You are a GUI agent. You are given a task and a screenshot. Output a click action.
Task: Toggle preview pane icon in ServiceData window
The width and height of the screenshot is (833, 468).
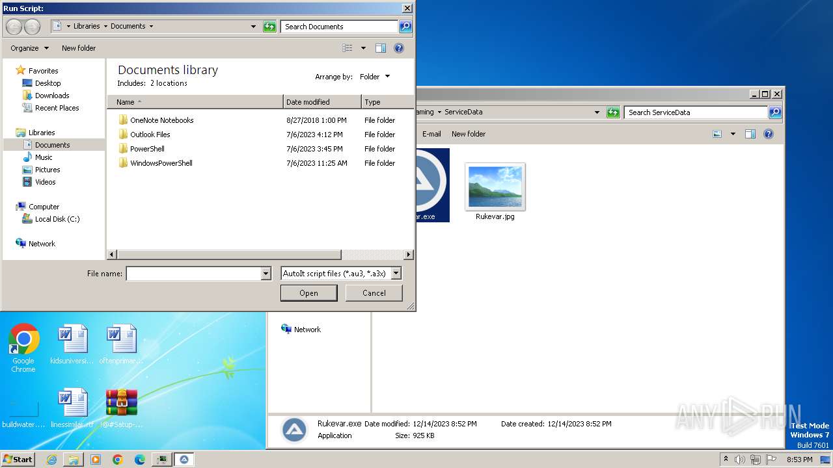tap(750, 134)
